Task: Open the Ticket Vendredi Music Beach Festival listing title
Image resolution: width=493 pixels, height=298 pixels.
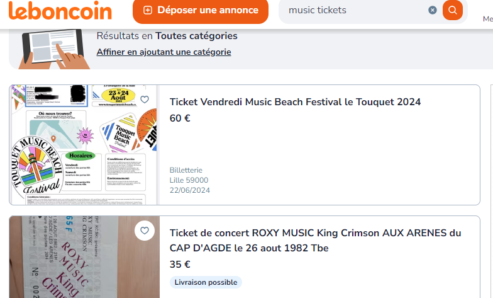Action: click(295, 102)
